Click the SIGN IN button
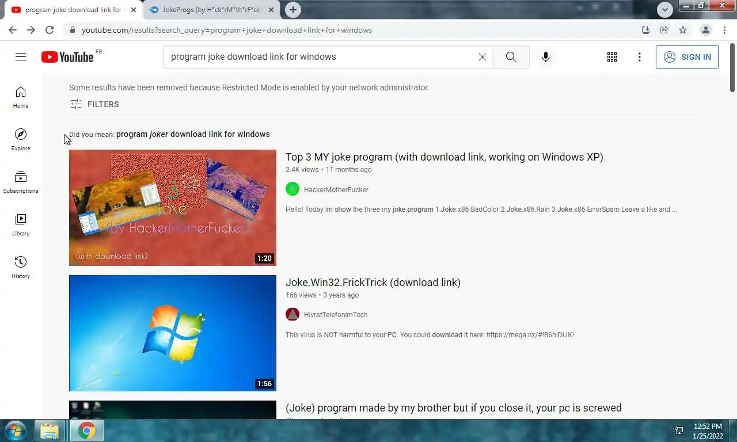The image size is (737, 442). tap(687, 57)
